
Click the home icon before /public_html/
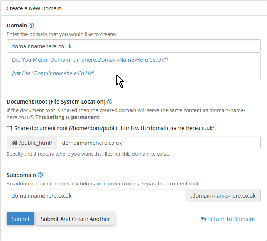(15, 143)
